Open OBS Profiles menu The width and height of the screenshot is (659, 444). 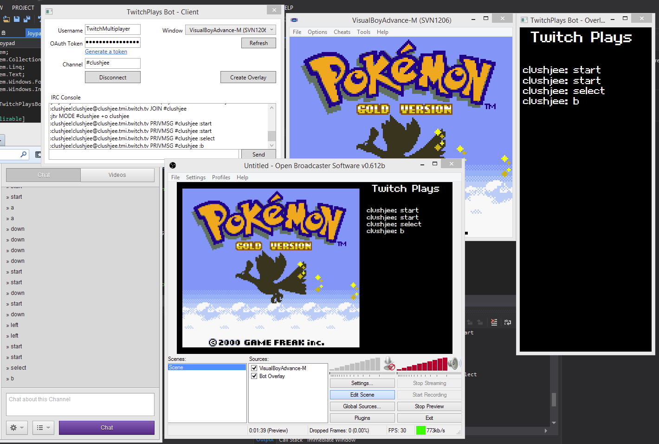[221, 177]
